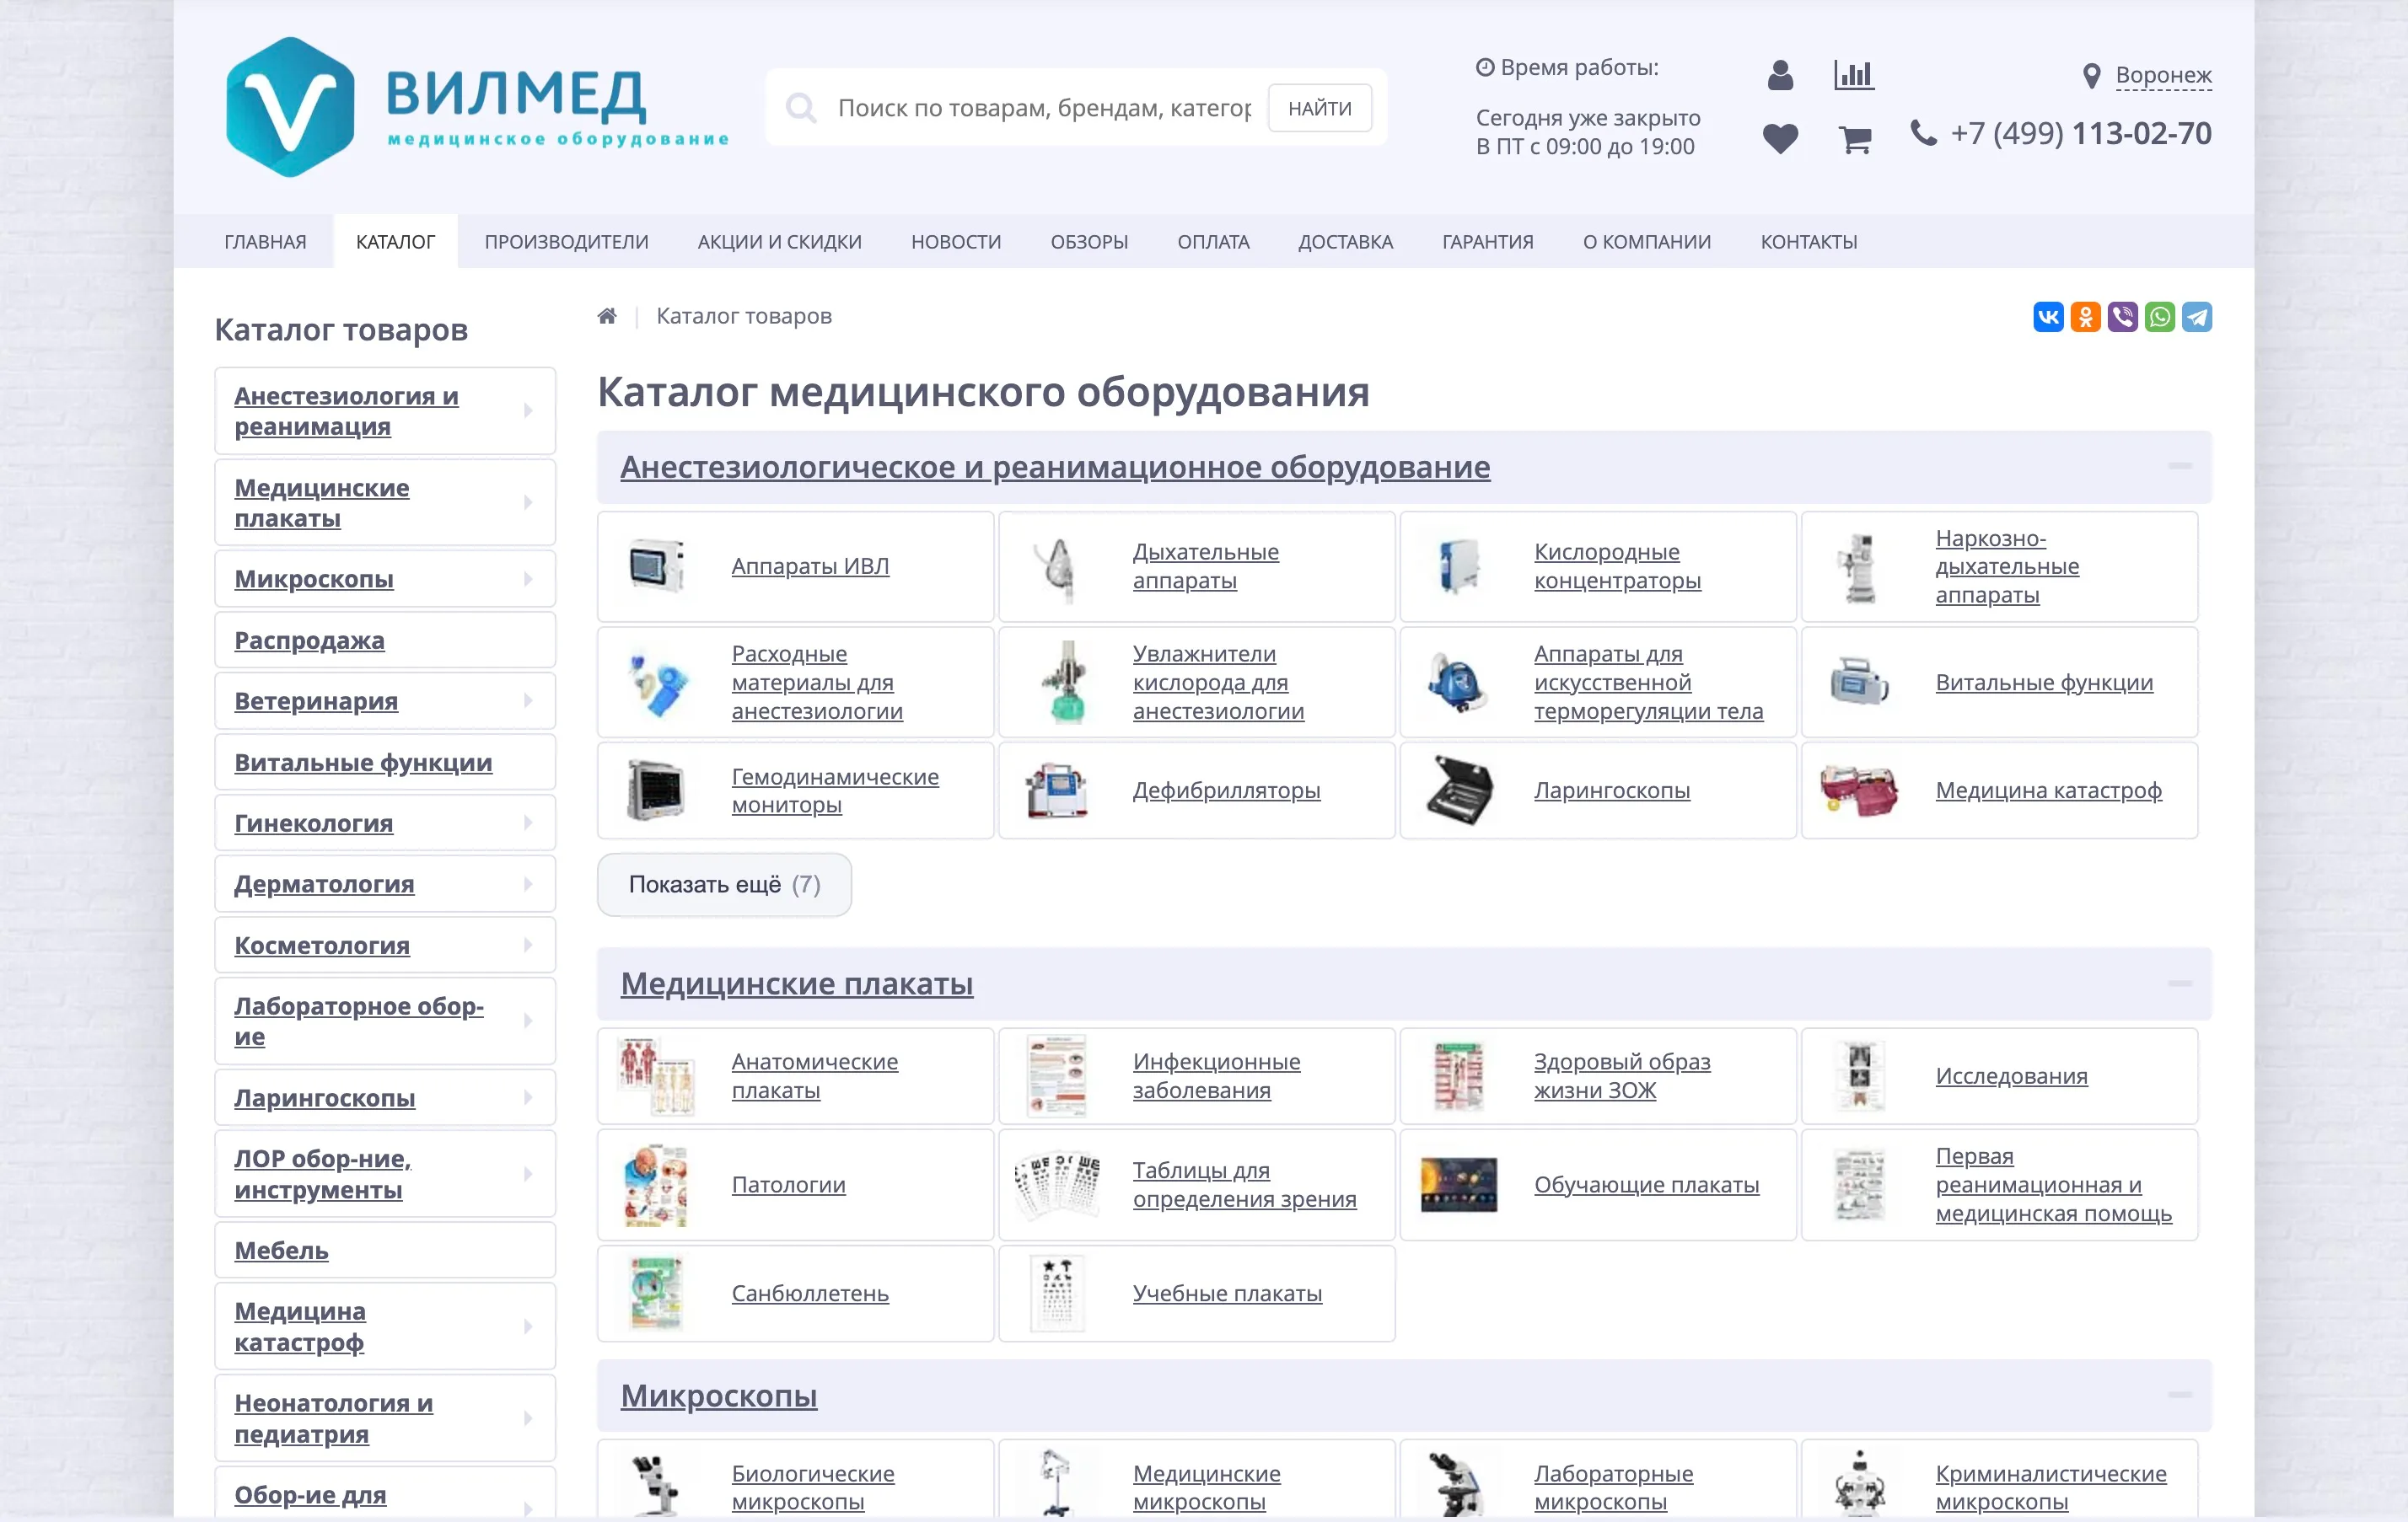Click Каталог товаров breadcrumb text

[744, 316]
